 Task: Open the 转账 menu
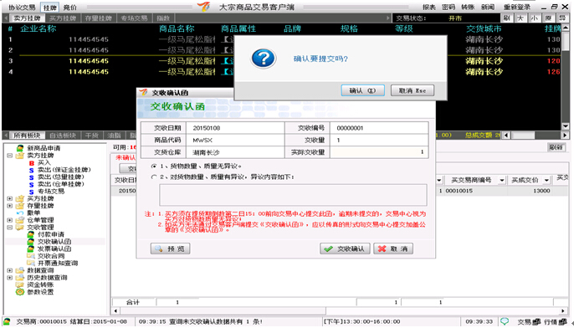pyautogui.click(x=468, y=7)
